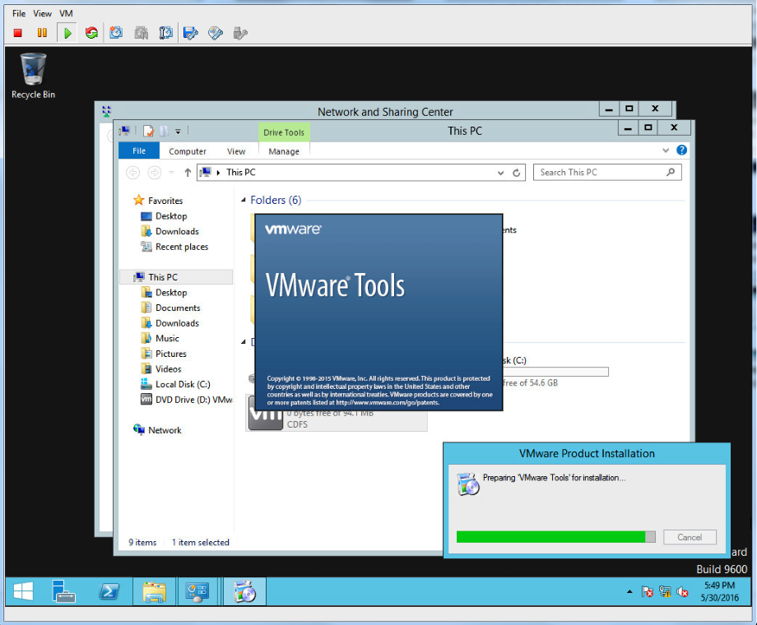This screenshot has height=625, width=757.
Task: Select Local Disk (C:) in navigation pane
Action: [x=183, y=384]
